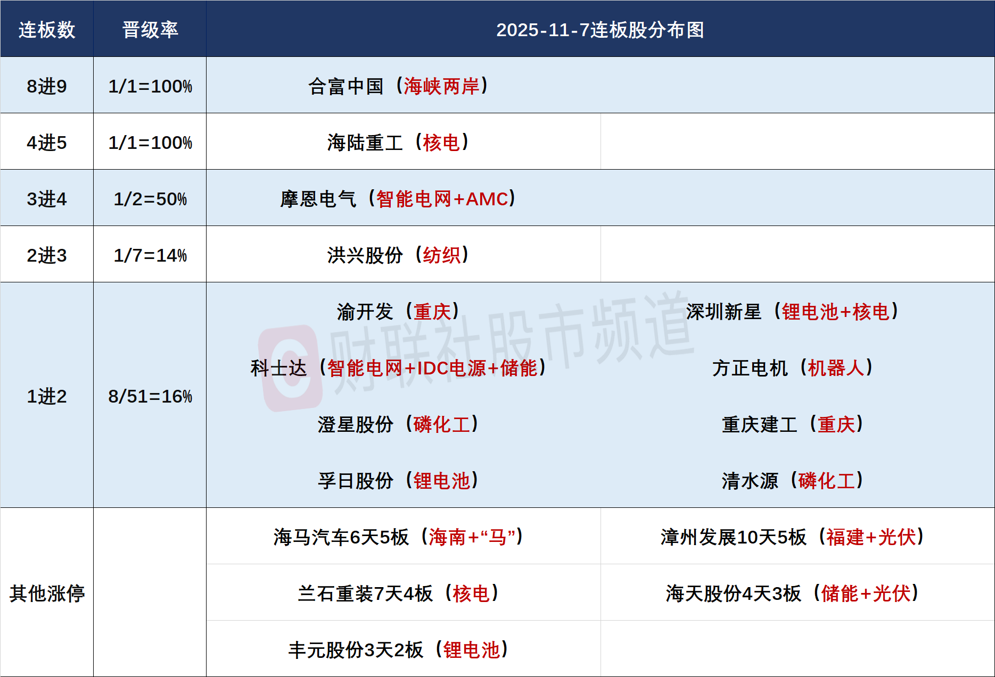Click the stock "摩恩电气（智能电网+AMC）"

(399, 198)
